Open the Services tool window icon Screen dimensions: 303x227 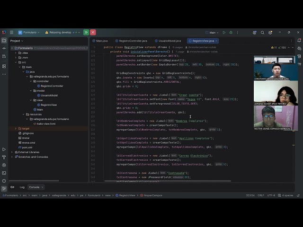(x=4, y=165)
